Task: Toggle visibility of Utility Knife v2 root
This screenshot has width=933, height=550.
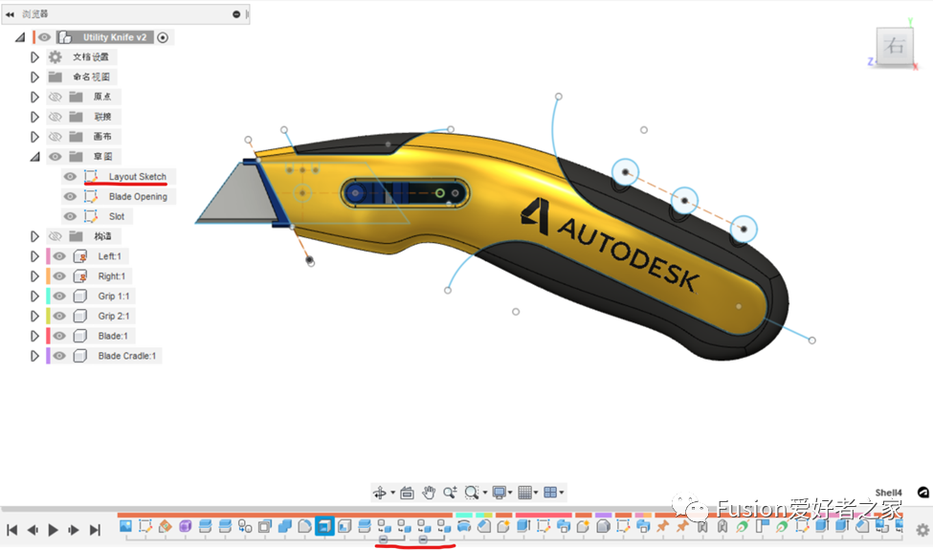Action: pyautogui.click(x=45, y=37)
